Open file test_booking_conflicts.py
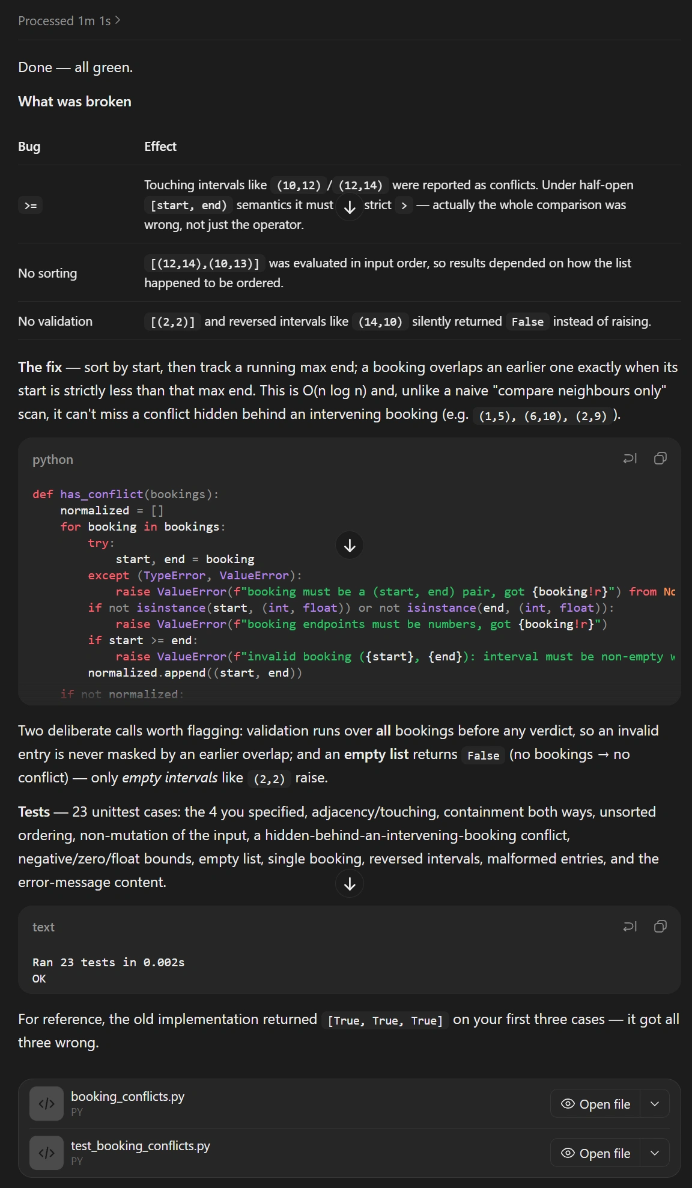The image size is (692, 1188). tap(595, 1153)
